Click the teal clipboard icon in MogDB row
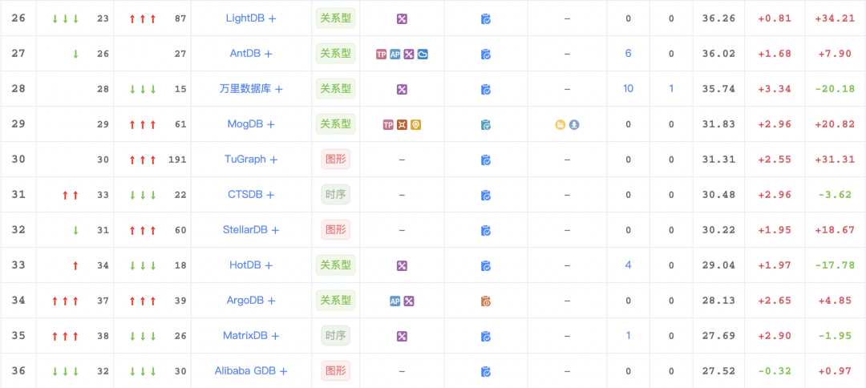Image resolution: width=866 pixels, height=388 pixels. (x=486, y=125)
